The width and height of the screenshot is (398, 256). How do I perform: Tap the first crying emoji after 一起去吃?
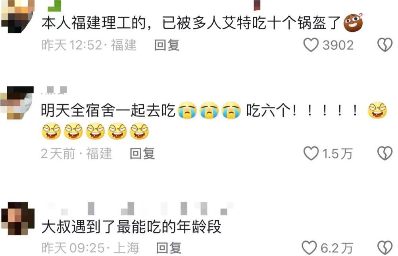coord(187,110)
